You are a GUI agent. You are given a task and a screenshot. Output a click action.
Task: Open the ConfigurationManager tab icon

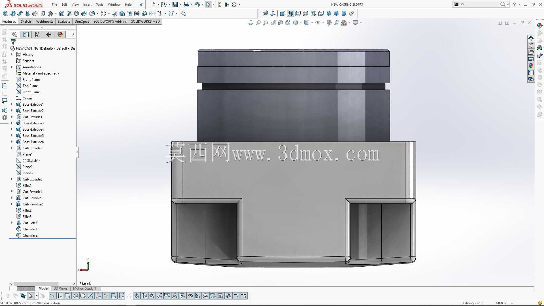[x=37, y=35]
